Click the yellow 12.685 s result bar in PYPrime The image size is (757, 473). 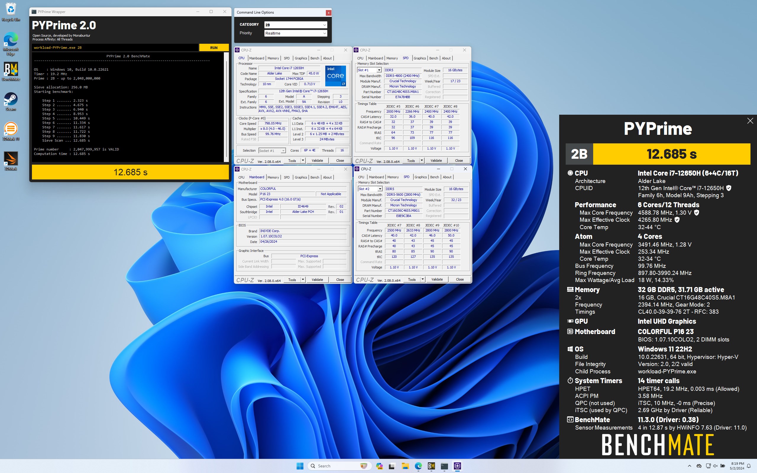pyautogui.click(x=130, y=172)
